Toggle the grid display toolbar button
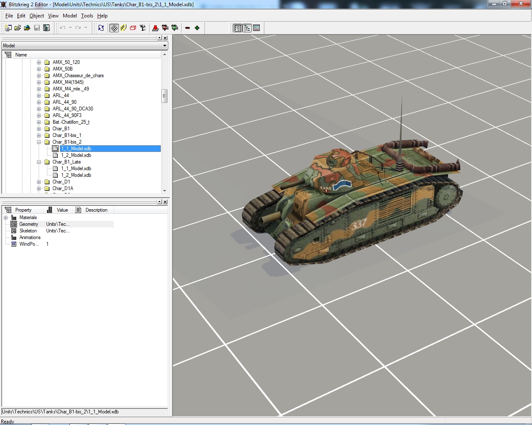This screenshot has width=532, height=425. [114, 28]
